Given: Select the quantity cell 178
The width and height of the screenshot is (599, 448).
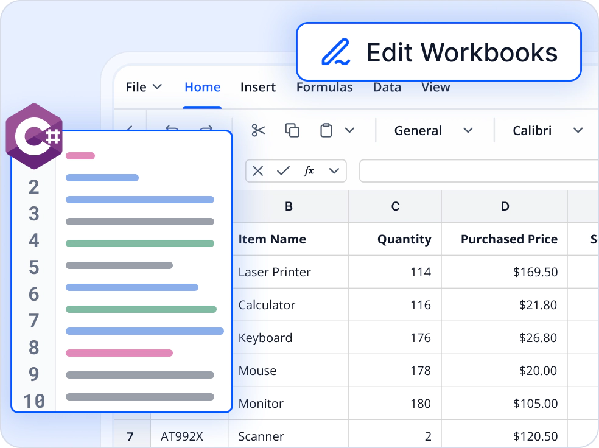Looking at the screenshot, I should [395, 371].
